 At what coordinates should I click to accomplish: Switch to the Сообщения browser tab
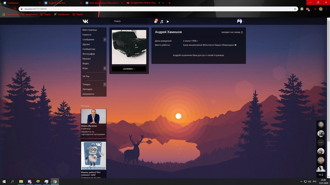click(19, 3)
